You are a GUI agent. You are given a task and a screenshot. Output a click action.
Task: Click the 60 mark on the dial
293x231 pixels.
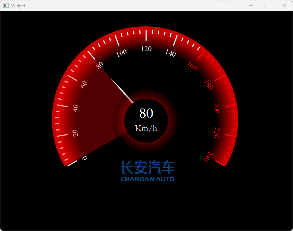(84, 85)
